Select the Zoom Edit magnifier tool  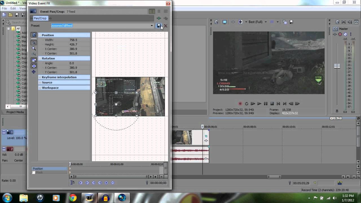point(34,48)
